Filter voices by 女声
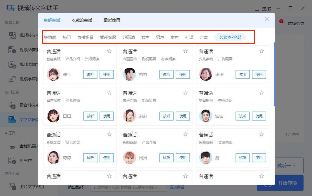The image size is (312, 196). [x=145, y=37]
